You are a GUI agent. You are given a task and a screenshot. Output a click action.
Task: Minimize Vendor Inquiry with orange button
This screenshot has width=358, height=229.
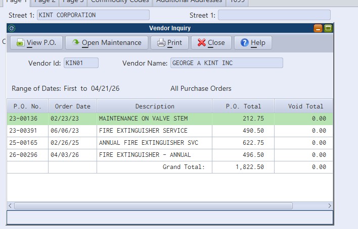(x=318, y=28)
